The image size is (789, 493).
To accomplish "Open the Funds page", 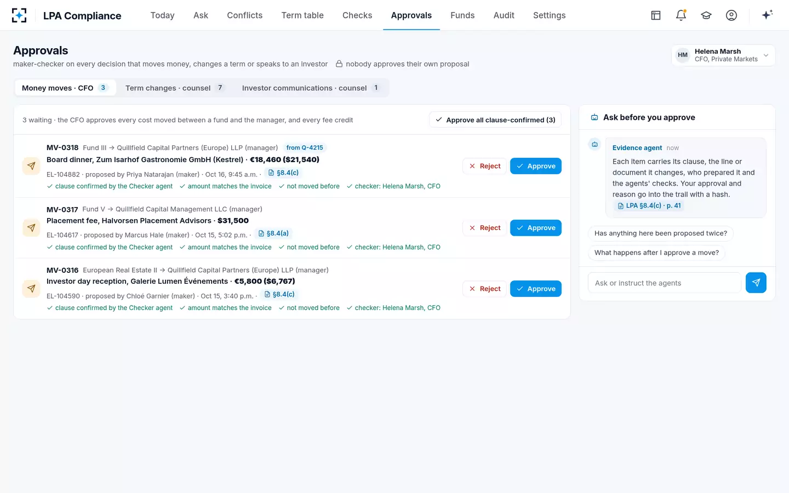I will click(x=462, y=15).
